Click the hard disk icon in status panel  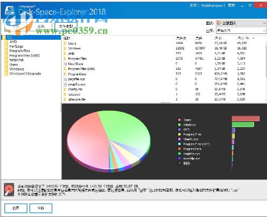click(x=9, y=190)
